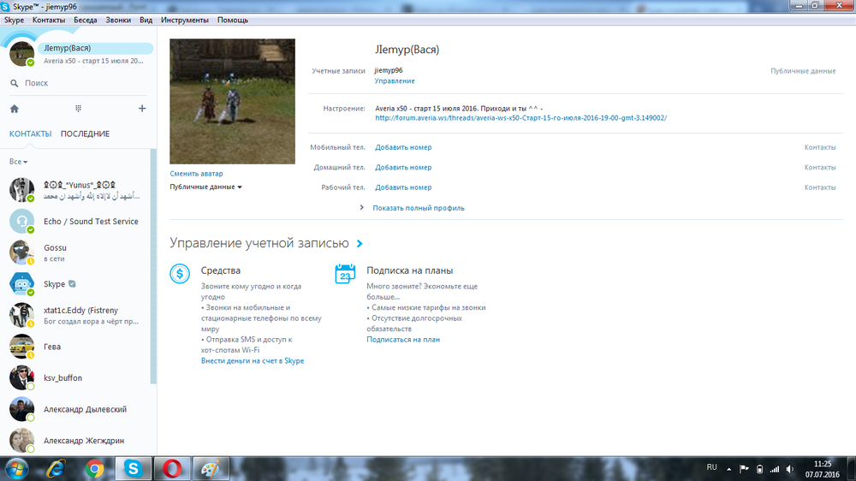
Task: Expand the 'Все' contacts filter dropdown
Action: pyautogui.click(x=19, y=162)
